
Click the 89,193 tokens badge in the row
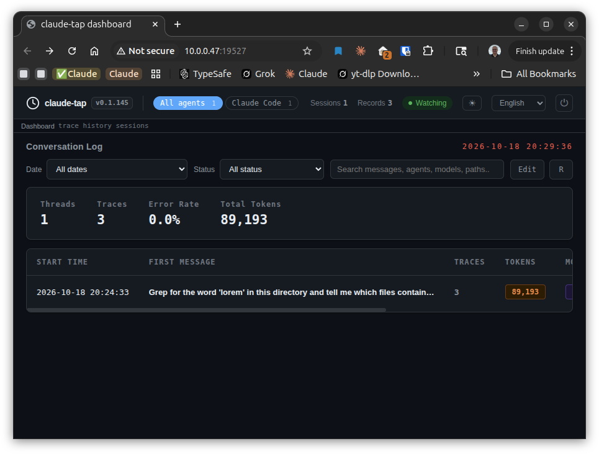pos(525,292)
